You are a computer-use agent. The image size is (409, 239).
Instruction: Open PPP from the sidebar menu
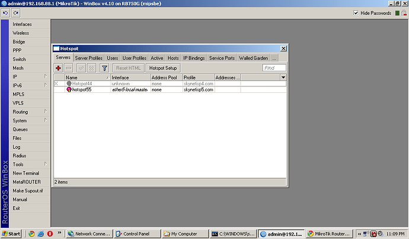pos(30,50)
